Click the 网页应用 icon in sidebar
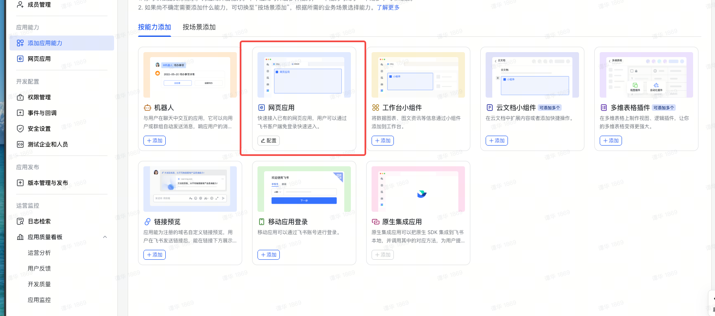 (20, 59)
